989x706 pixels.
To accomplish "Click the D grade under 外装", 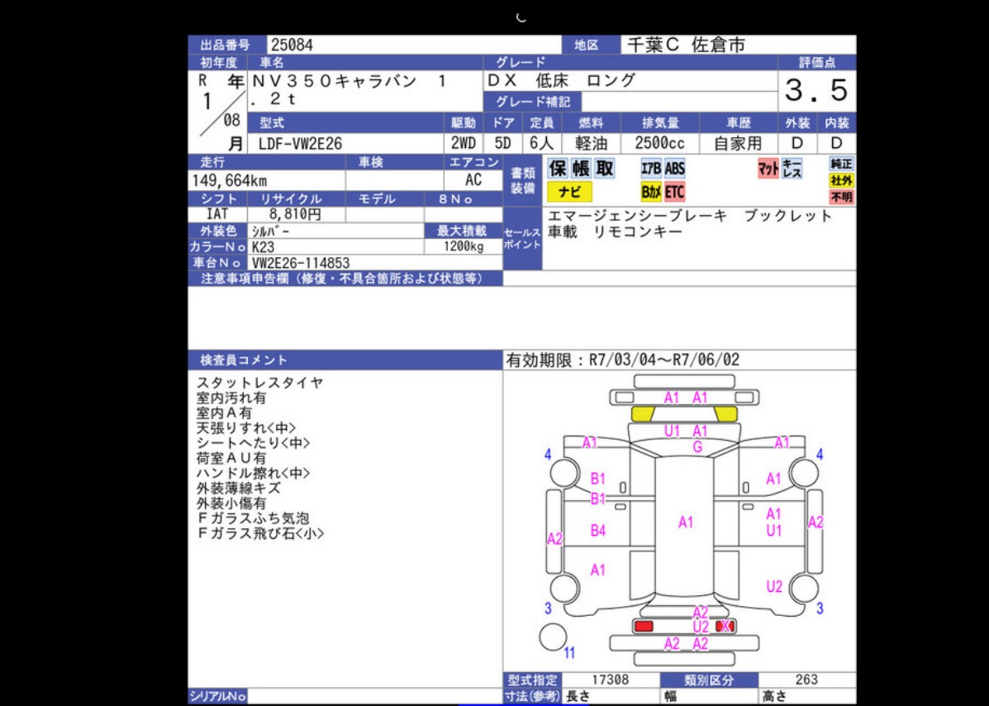I will 797,144.
